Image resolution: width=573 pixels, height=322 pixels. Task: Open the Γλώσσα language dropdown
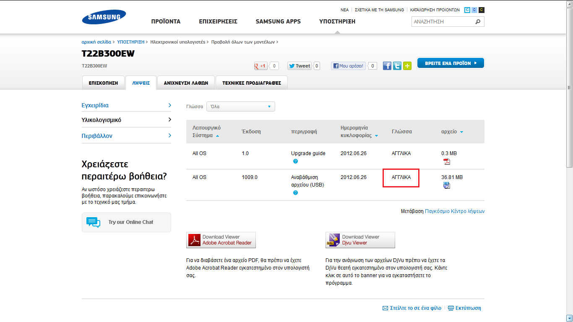[x=241, y=106]
